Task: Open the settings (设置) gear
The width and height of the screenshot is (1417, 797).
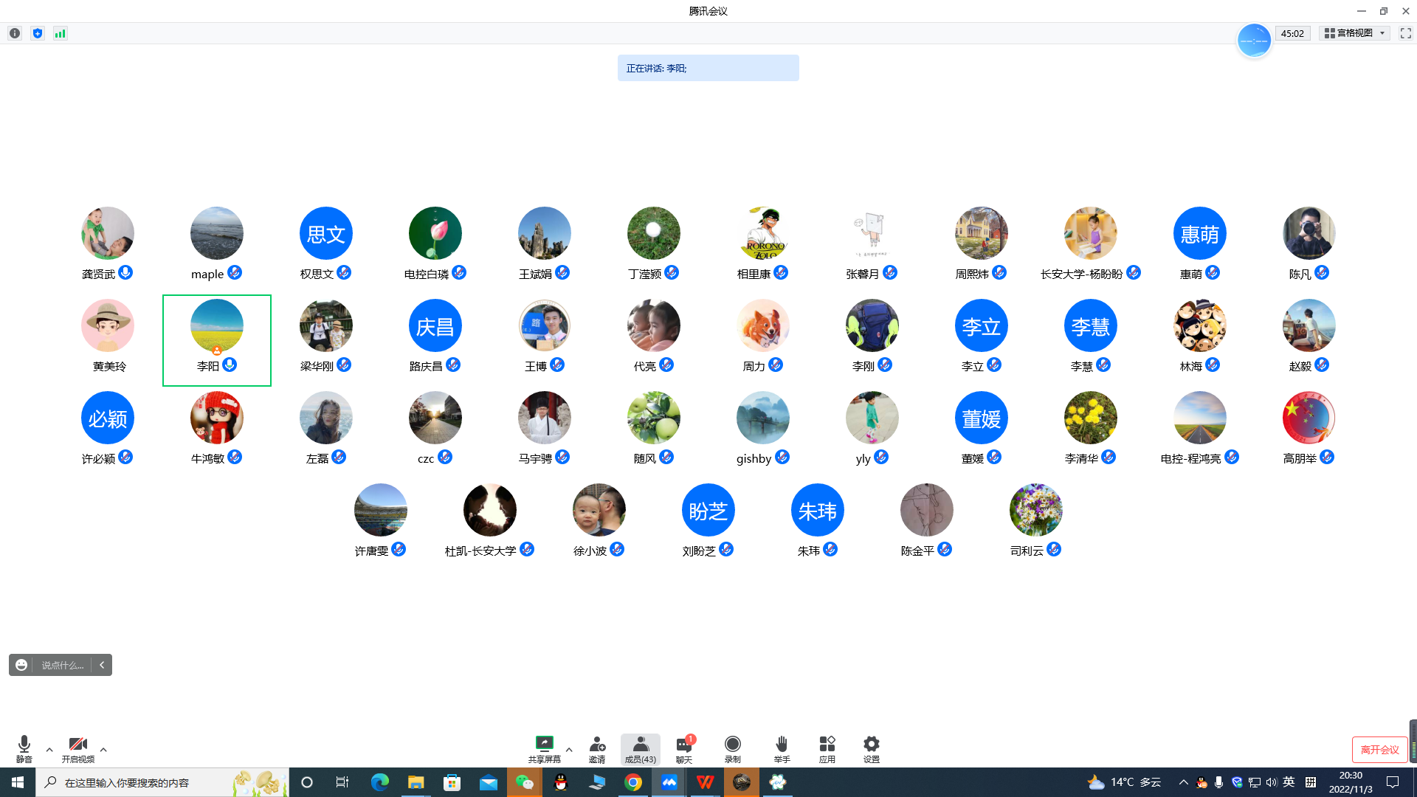Action: coord(872,749)
